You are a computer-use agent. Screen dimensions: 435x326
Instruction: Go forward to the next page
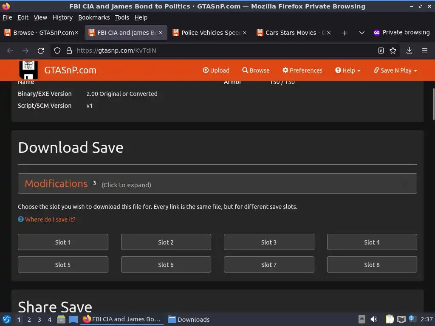click(25, 51)
